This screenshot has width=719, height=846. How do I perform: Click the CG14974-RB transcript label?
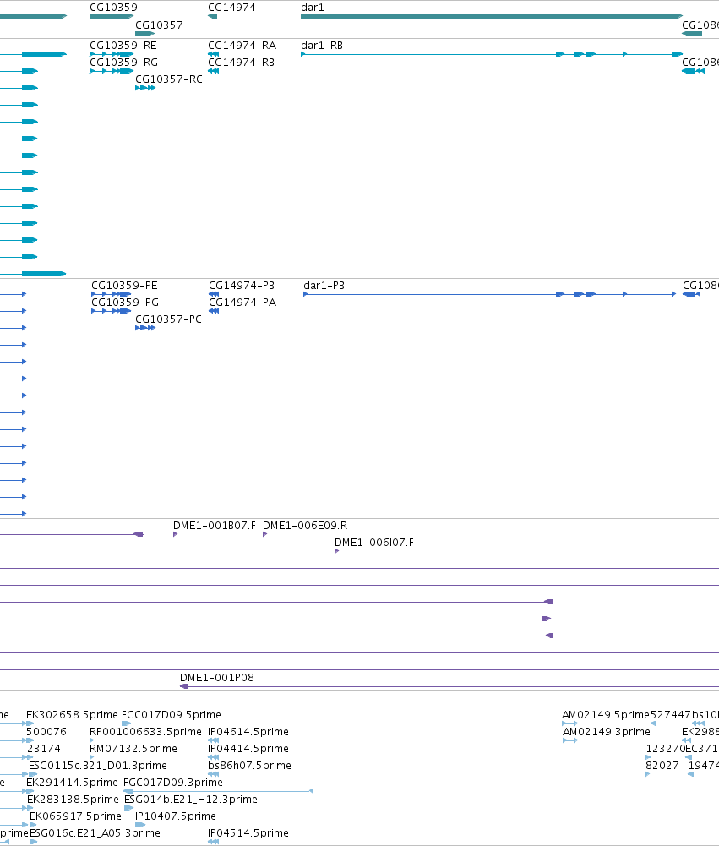tap(241, 63)
